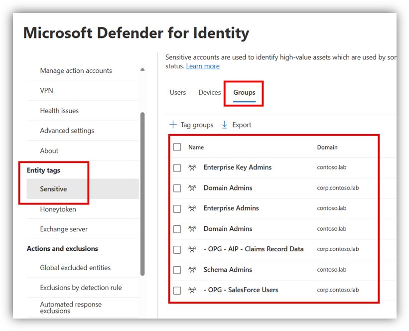Click corp.contoso.lab domain in OPG - SalesForce Users row
409x331 pixels.
point(338,290)
